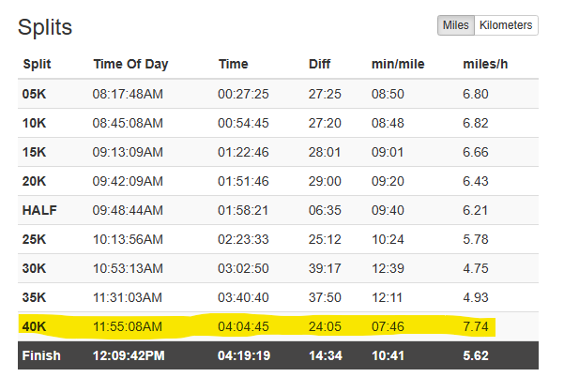
Task: Click the Split column header
Action: 37,64
